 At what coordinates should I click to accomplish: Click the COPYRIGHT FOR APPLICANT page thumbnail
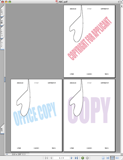click(x=89, y=42)
